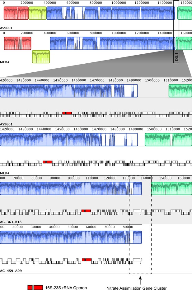Click the 1000000 tick on top AS9601 ruler
This screenshot has width=192, height=290.
tap(119, 2)
